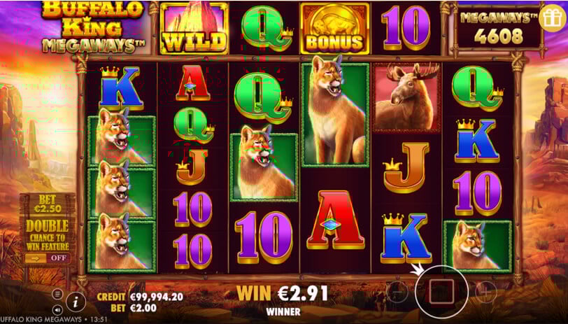Open the hamburger menu icon

57,294
